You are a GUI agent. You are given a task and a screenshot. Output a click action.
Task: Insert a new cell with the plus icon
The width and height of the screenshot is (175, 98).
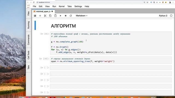coord(40,16)
